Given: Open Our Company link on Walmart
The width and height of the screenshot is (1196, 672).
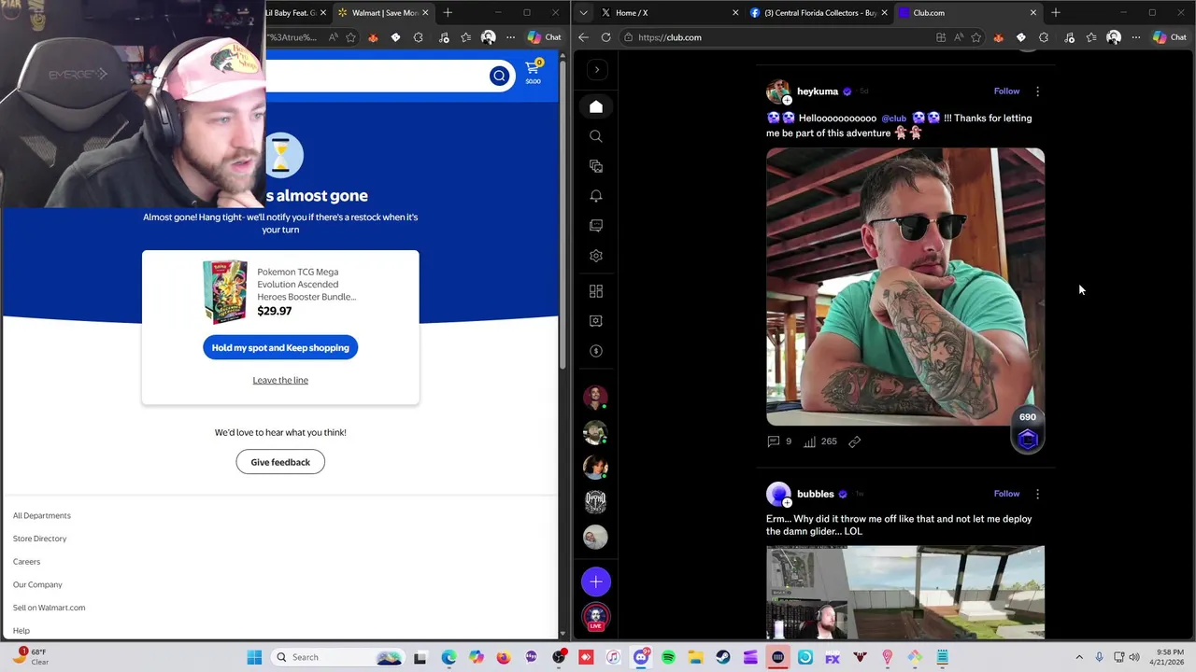Looking at the screenshot, I should point(37,584).
